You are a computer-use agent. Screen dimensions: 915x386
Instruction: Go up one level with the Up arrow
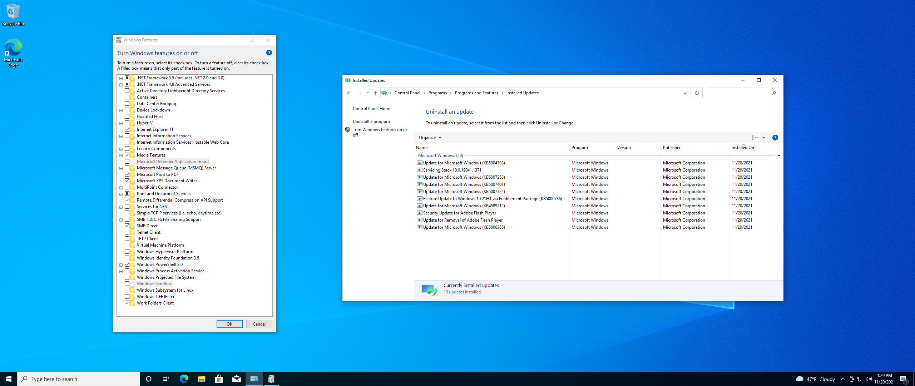pos(375,93)
